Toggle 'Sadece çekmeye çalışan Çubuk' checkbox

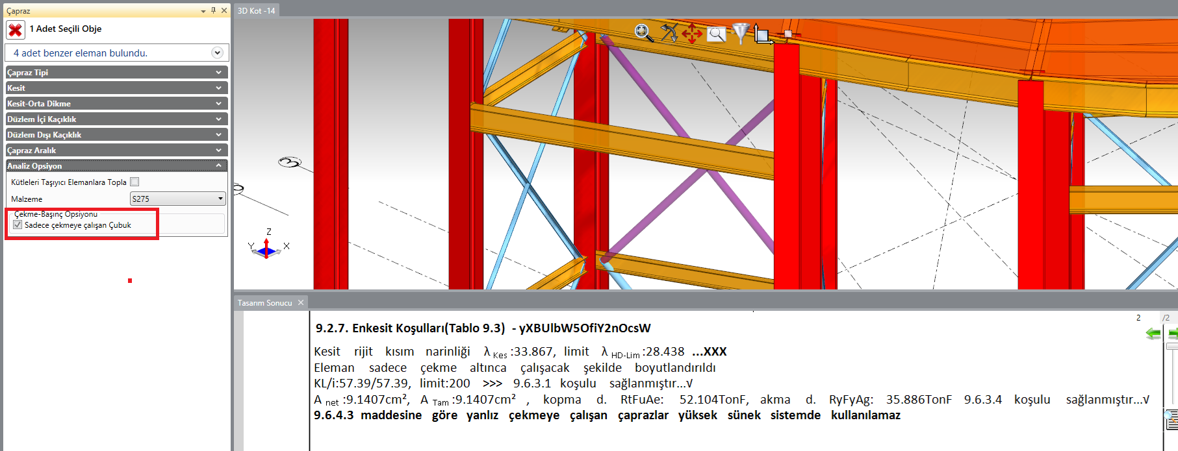click(x=18, y=225)
